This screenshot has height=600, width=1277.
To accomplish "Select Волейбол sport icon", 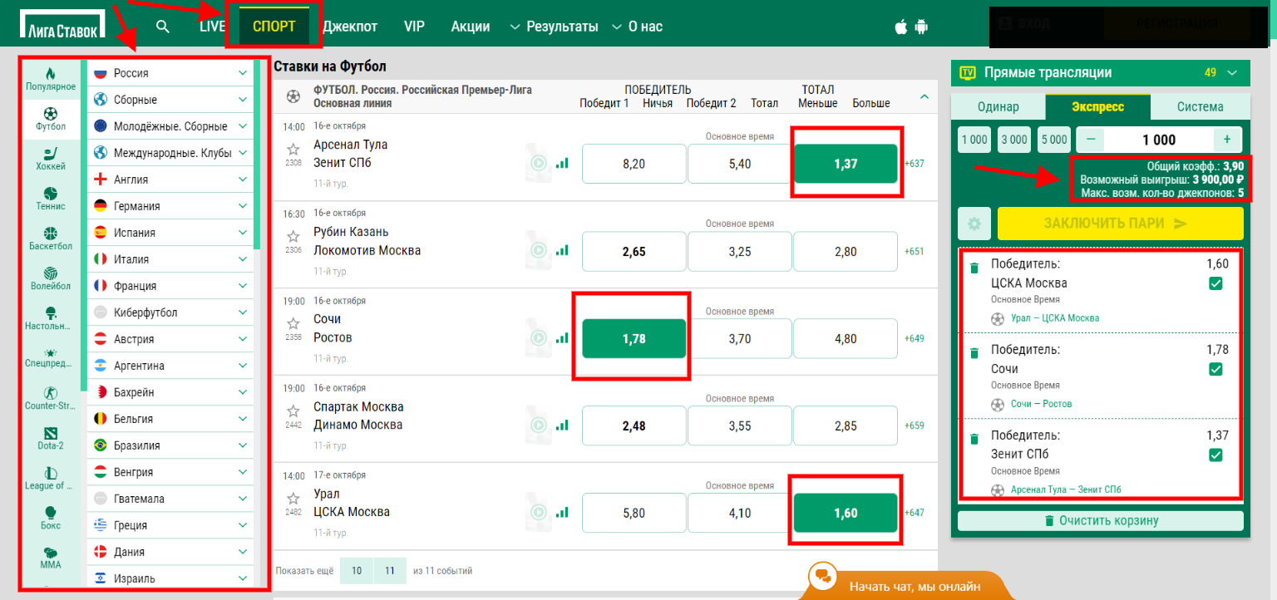I will pyautogui.click(x=51, y=273).
